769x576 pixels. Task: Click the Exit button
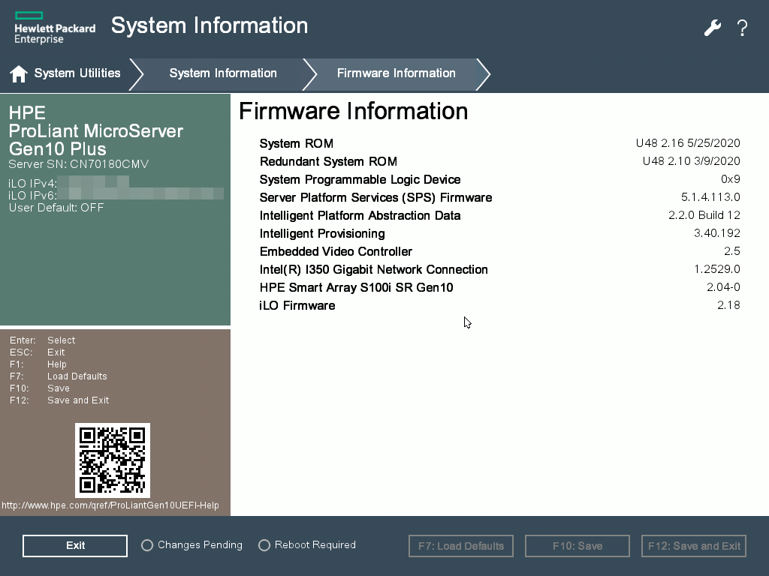(x=75, y=546)
